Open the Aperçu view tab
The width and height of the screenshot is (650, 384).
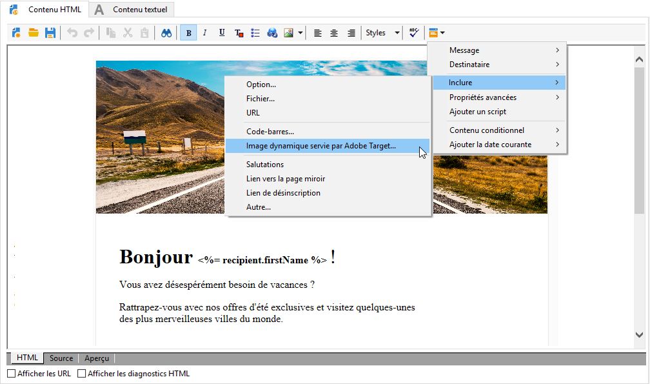coord(97,358)
